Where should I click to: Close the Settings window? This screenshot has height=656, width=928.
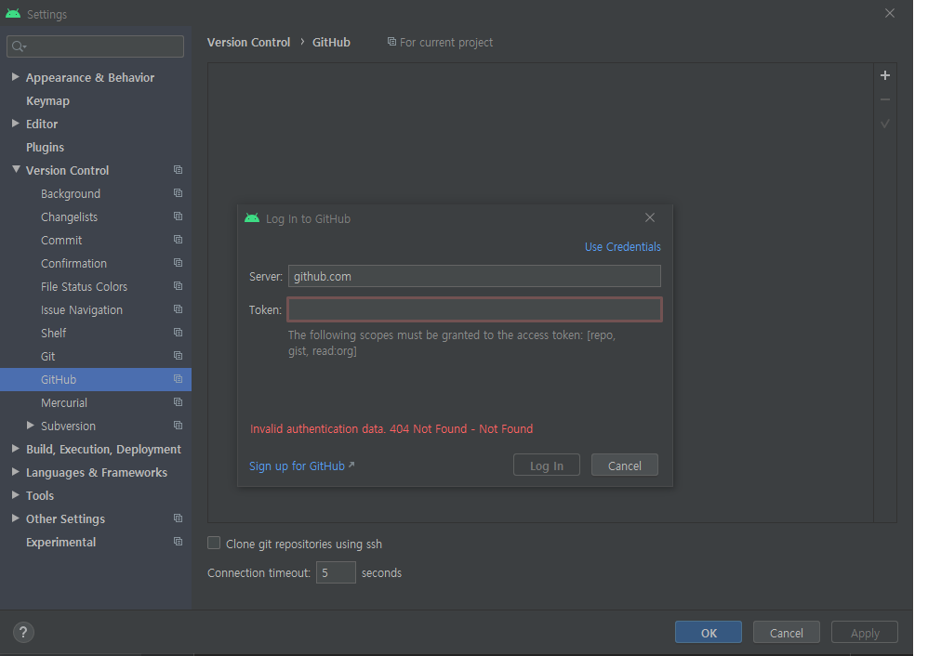(x=890, y=13)
